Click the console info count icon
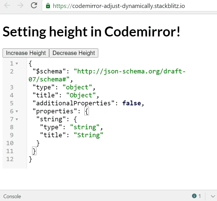Screen dimensions: 217x201 (195, 196)
